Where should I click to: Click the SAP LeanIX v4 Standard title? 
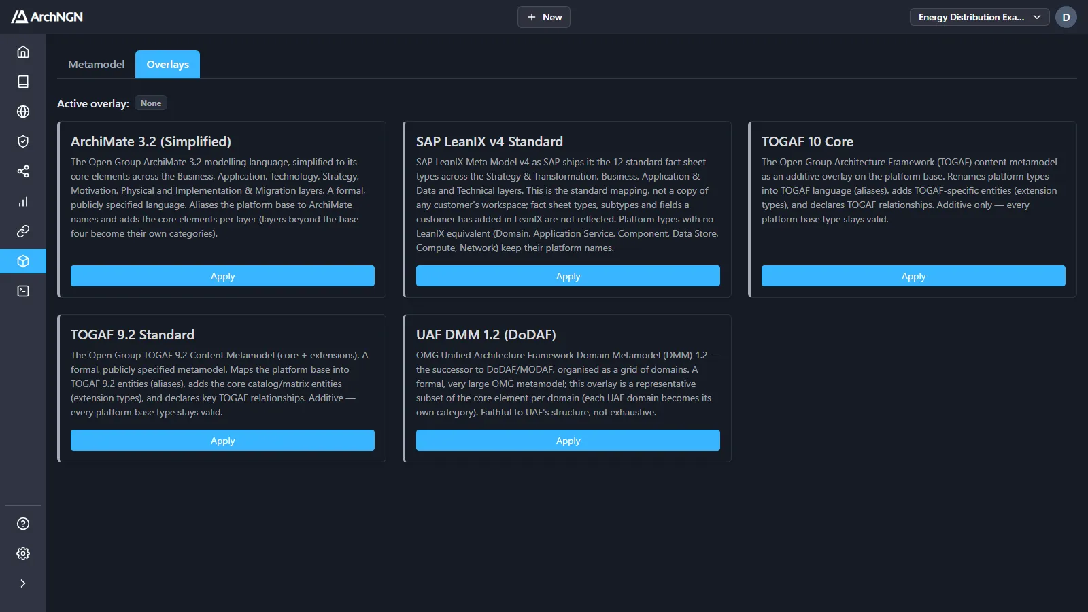pos(490,141)
